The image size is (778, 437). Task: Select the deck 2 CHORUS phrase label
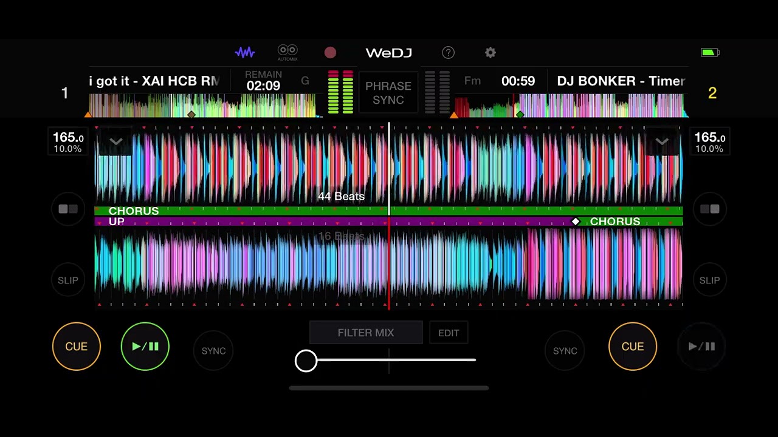point(615,222)
